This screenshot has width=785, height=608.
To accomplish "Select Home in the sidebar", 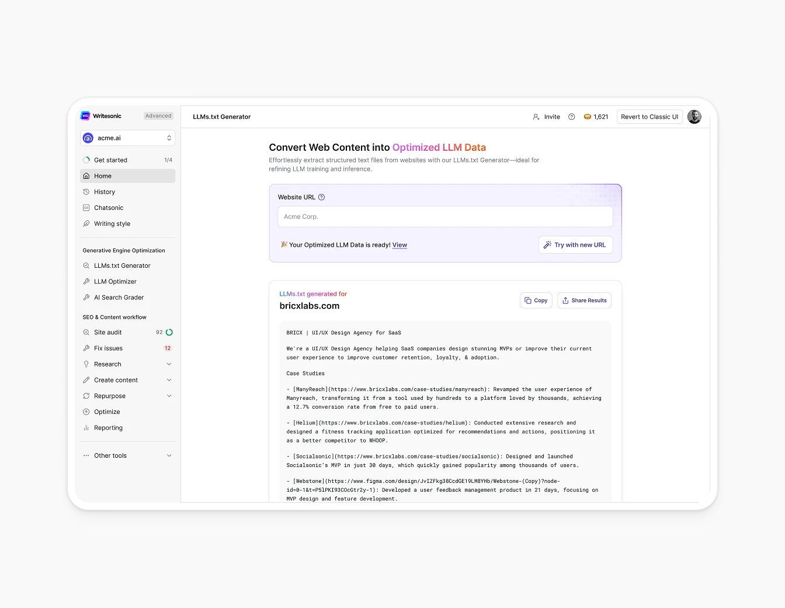I will (103, 175).
